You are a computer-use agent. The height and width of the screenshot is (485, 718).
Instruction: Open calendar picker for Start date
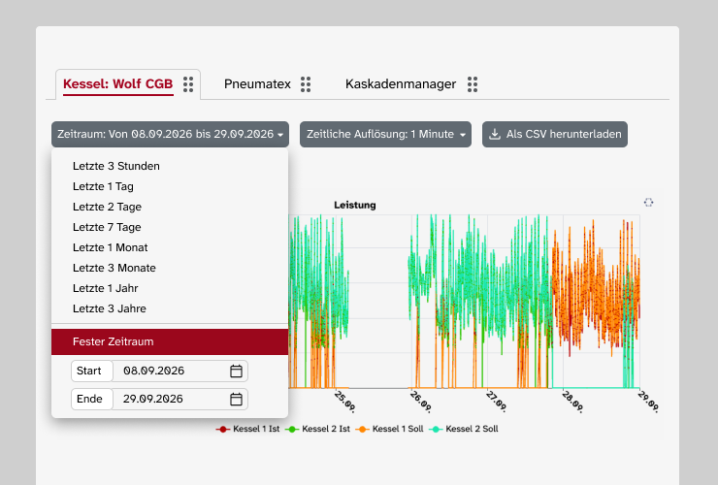click(x=236, y=371)
